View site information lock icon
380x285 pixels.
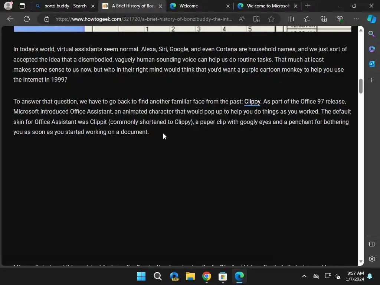(47, 19)
